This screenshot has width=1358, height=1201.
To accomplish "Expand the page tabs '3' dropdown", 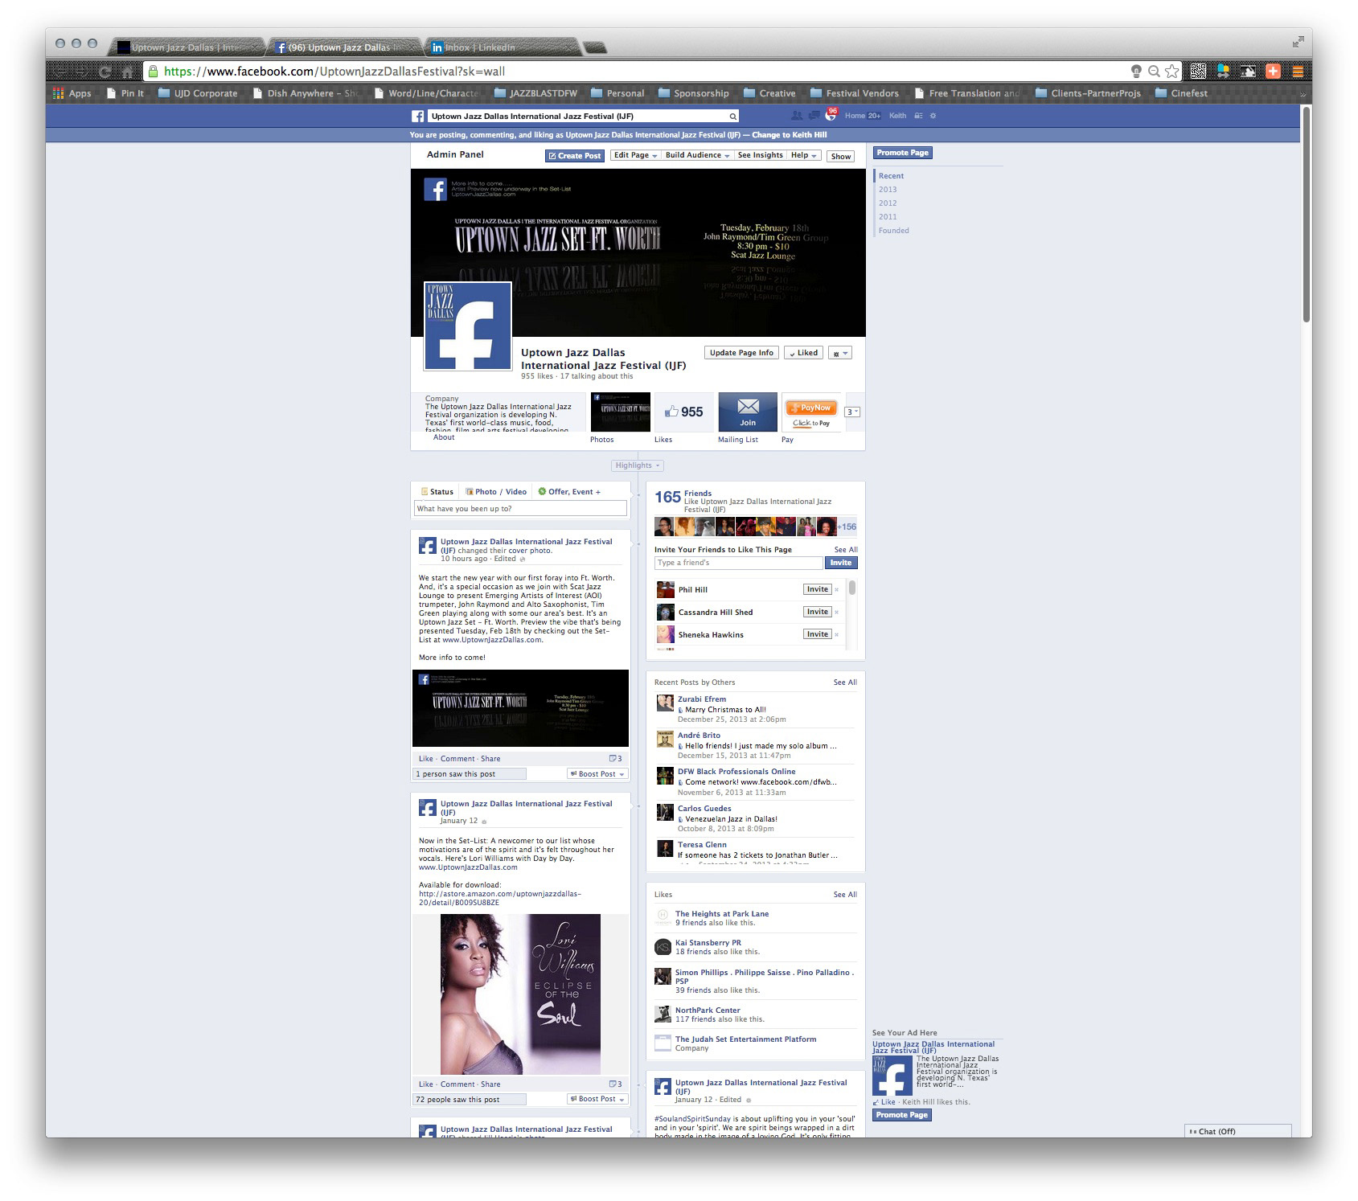I will pos(852,412).
